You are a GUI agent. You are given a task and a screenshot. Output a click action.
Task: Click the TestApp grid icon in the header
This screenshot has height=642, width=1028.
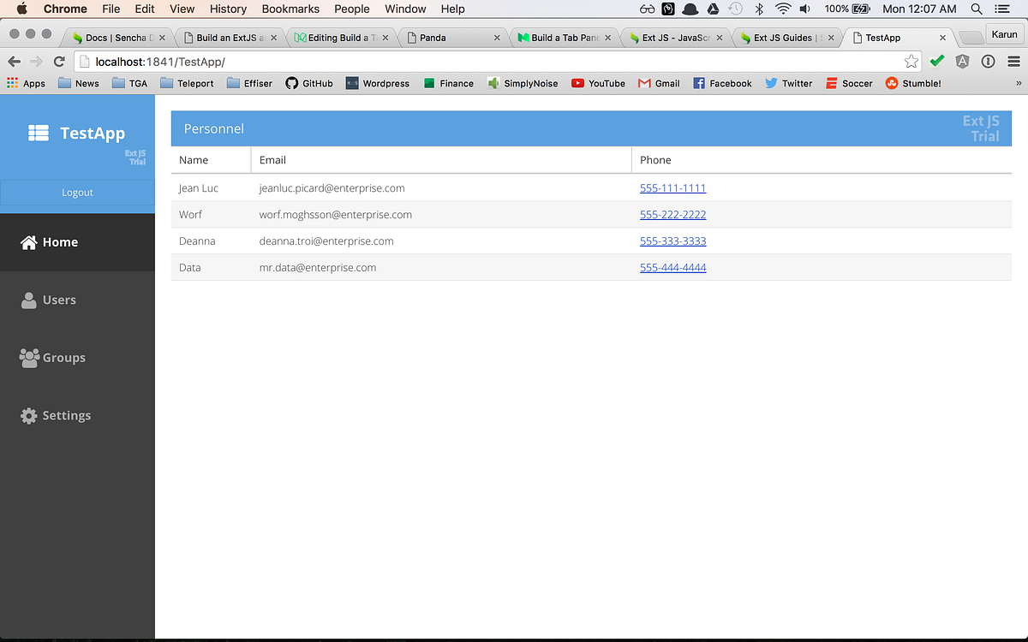38,133
